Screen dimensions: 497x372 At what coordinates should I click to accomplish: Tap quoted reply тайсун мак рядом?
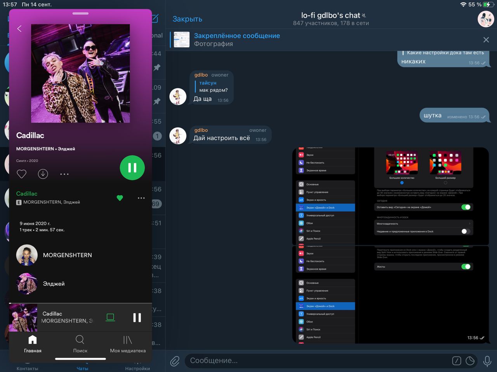point(212,86)
